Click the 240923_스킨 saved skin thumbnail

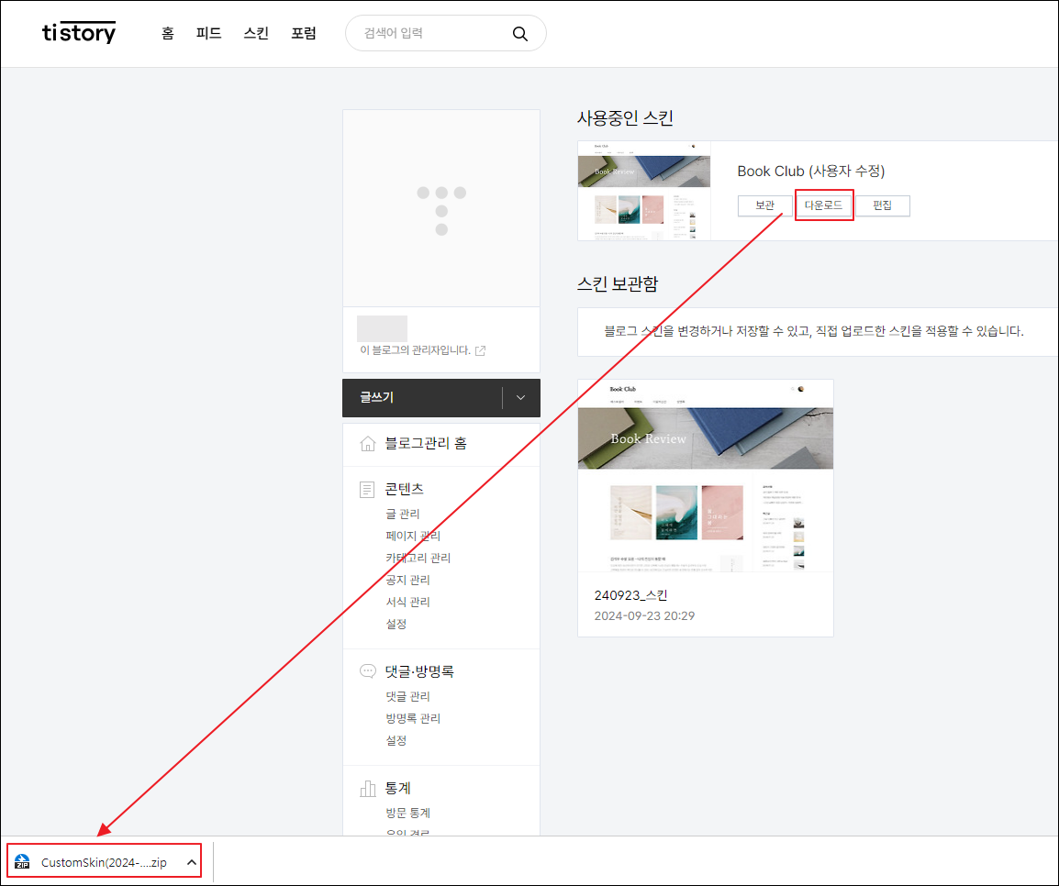[705, 476]
